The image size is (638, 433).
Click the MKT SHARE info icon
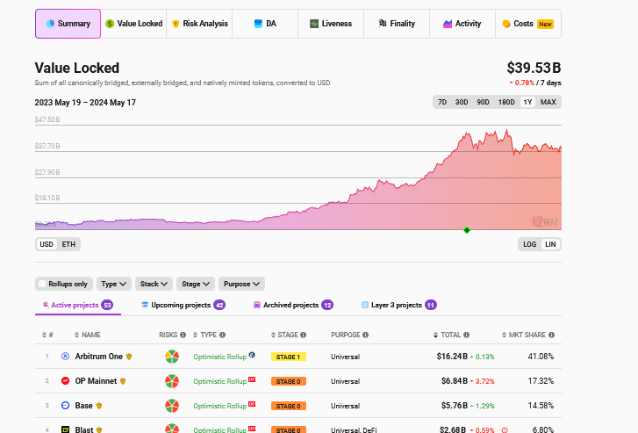551,335
